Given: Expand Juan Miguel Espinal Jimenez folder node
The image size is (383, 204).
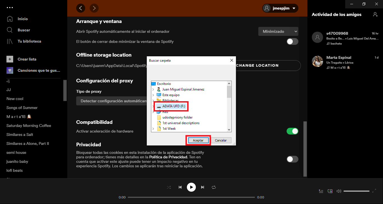Looking at the screenshot, I should (x=153, y=89).
